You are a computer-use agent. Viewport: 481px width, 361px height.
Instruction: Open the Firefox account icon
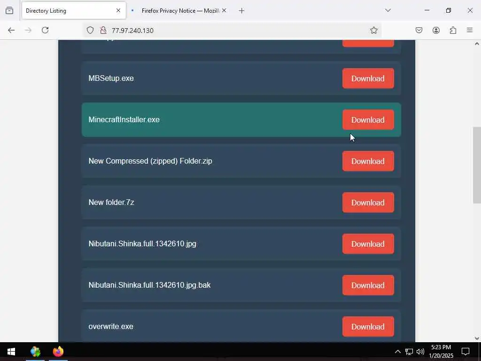click(436, 30)
